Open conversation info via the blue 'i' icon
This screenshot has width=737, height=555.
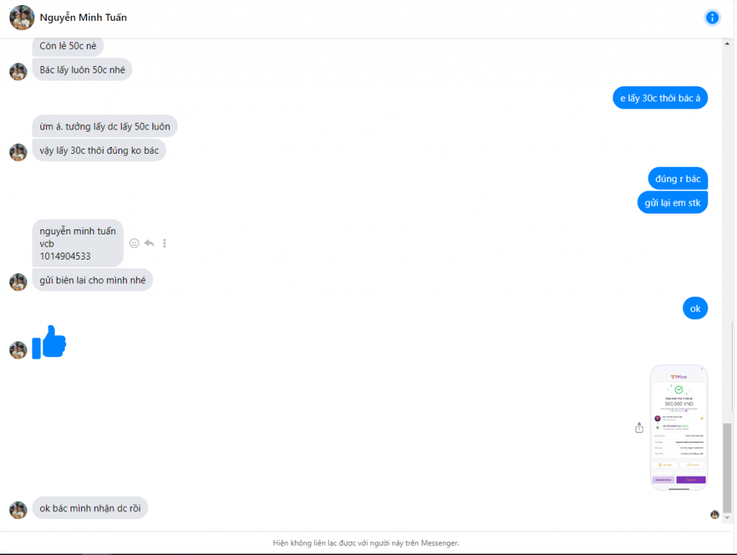pos(712,18)
